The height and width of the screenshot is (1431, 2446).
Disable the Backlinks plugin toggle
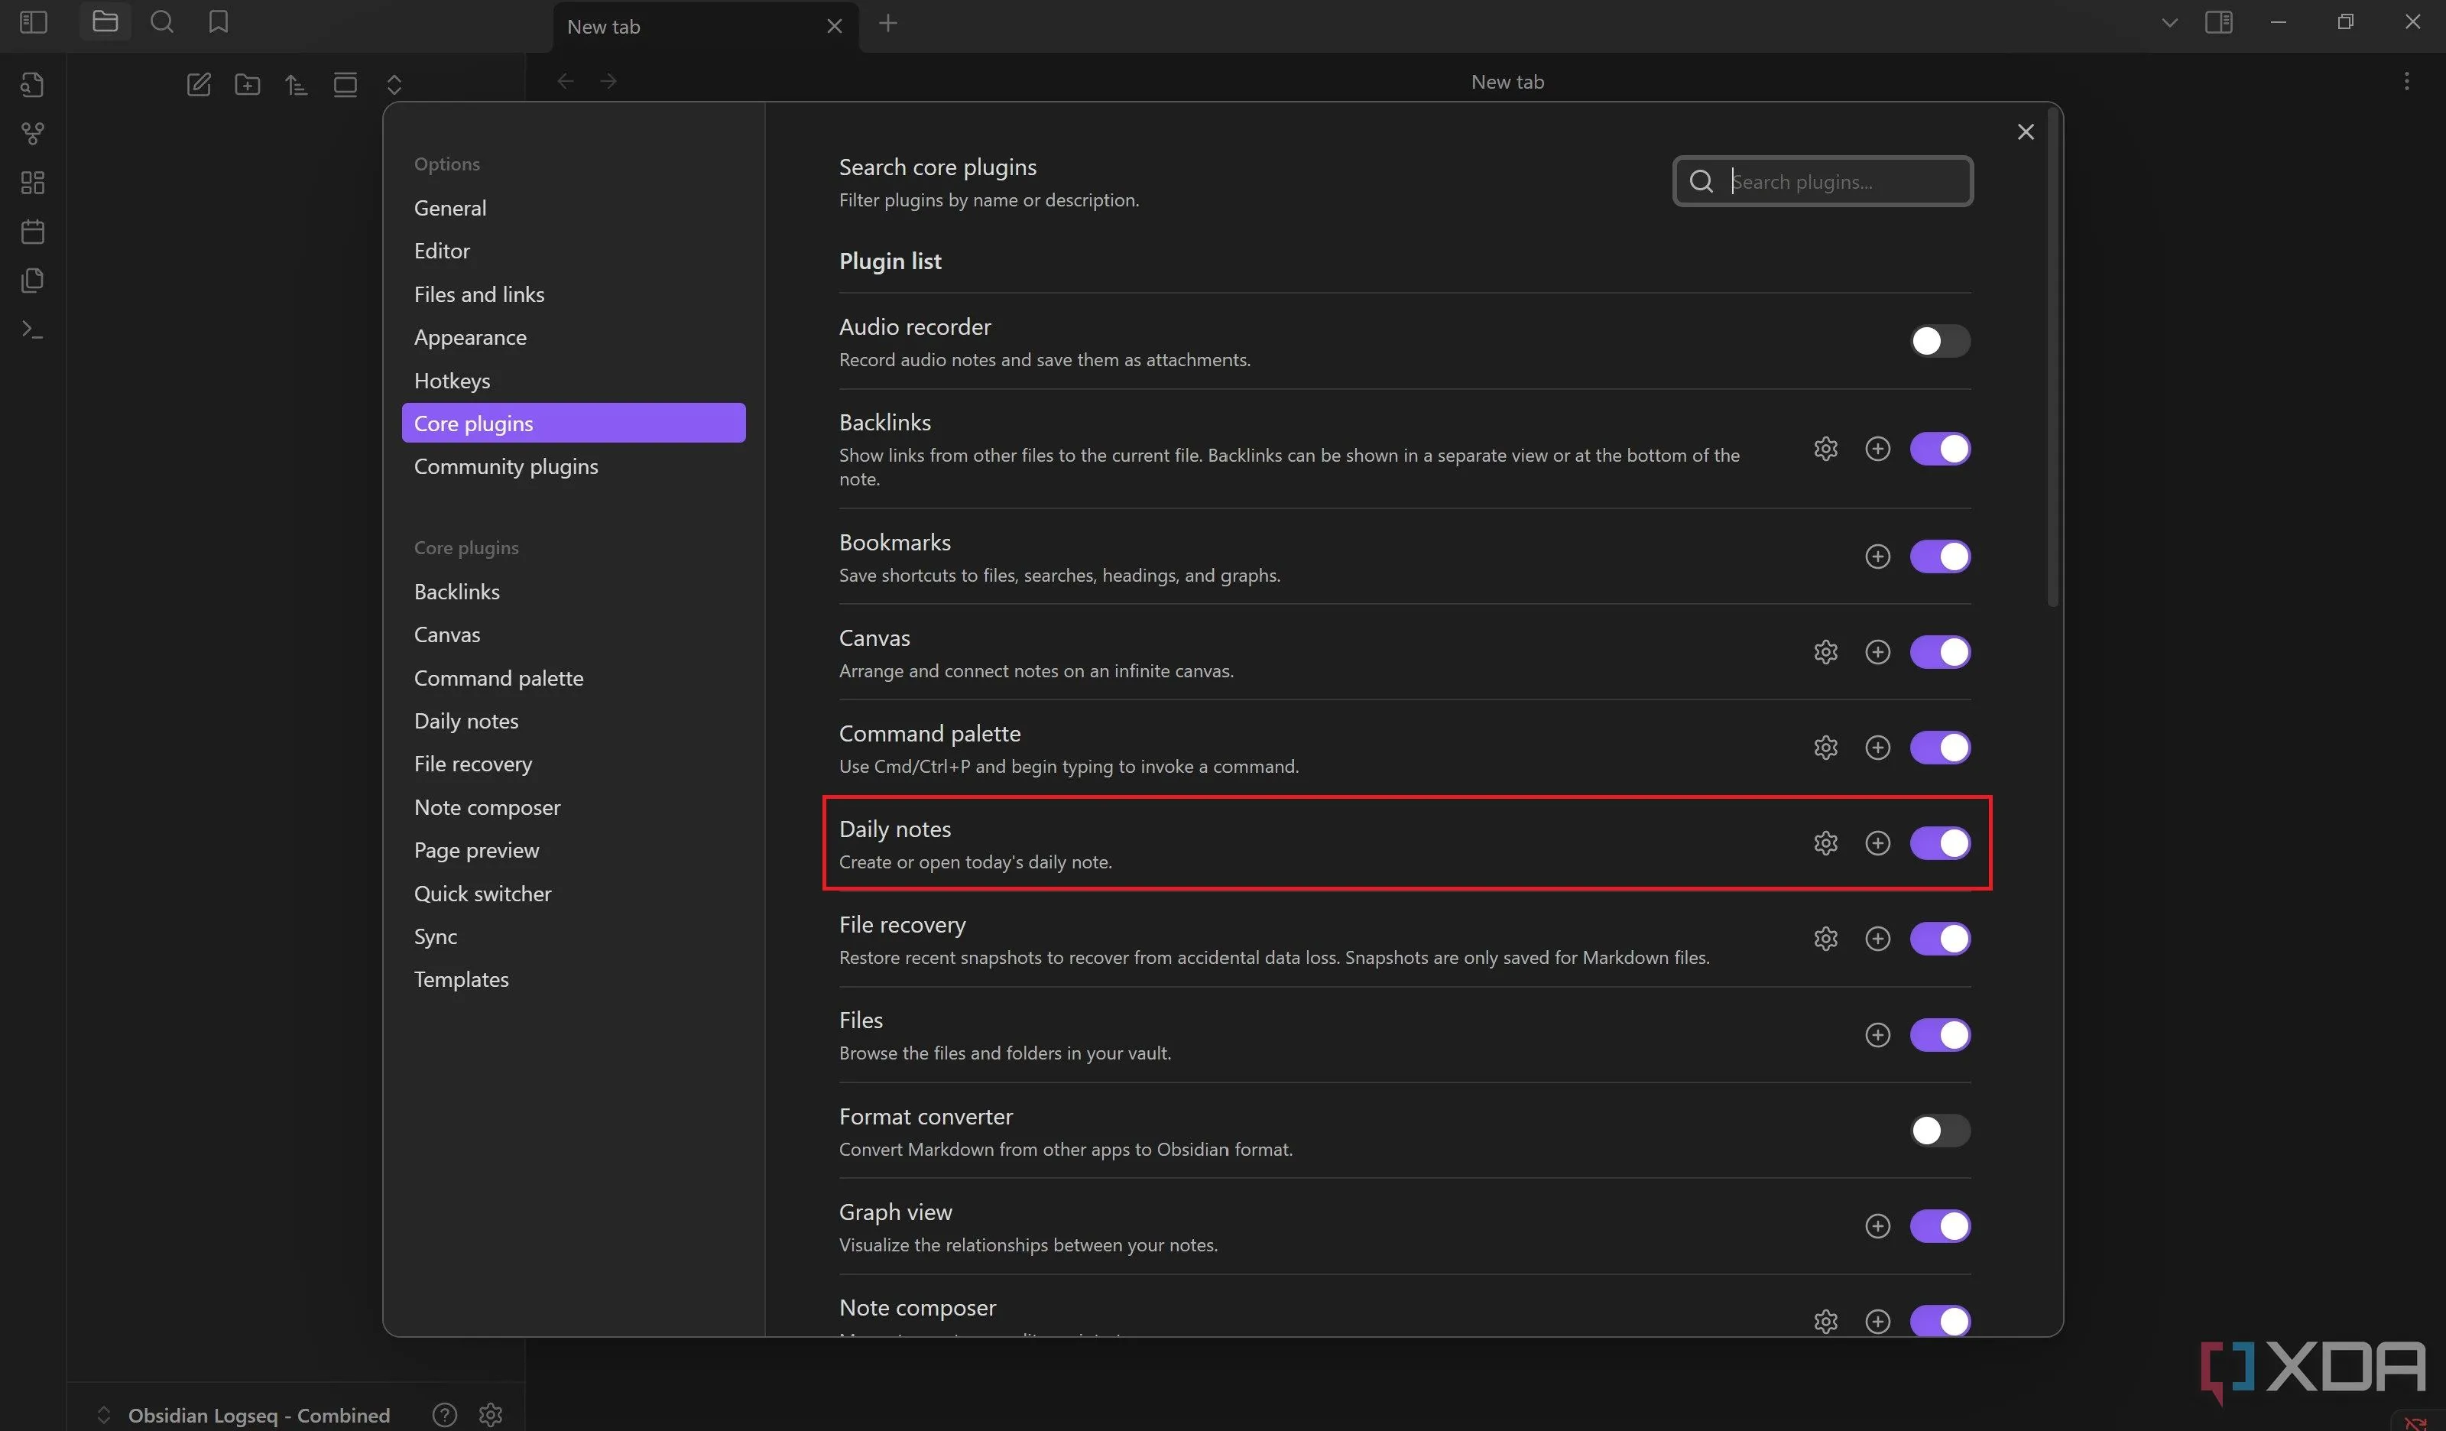1940,449
